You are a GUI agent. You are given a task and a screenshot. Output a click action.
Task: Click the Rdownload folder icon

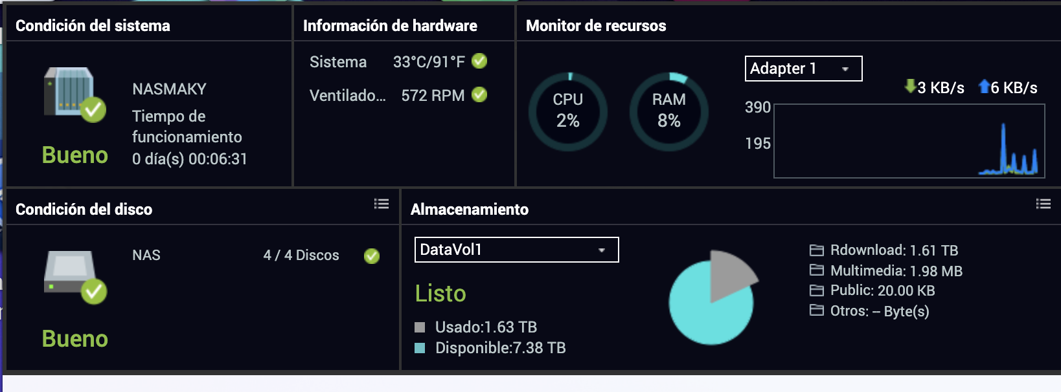817,250
